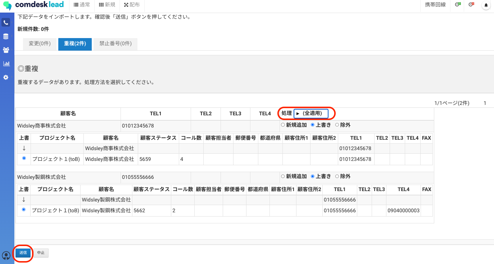Click the 携帯回線 button in header
Image resolution: width=494 pixels, height=264 pixels.
[x=435, y=5]
